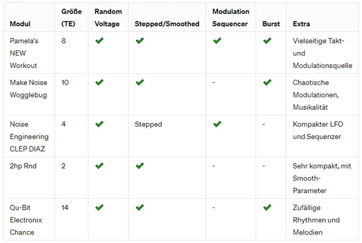Viewport: 362px width, 243px height.
Task: Select the Größe (TE) column header
Action: click(71, 17)
